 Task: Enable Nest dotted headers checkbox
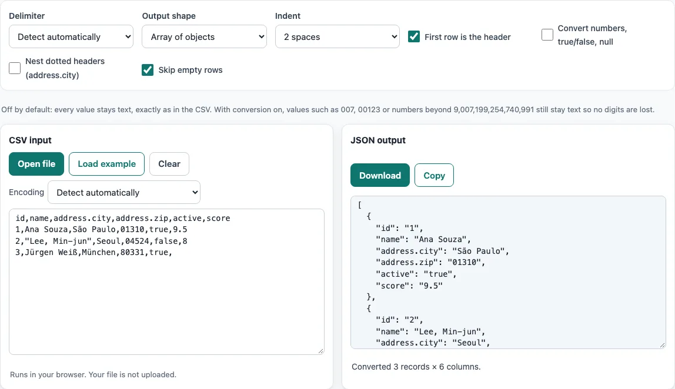pos(15,68)
